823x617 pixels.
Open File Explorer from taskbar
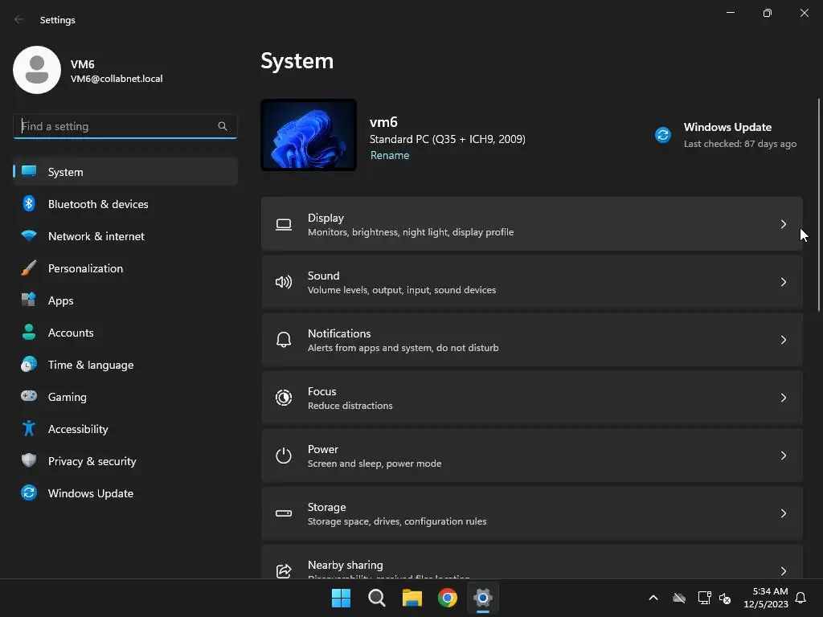[x=412, y=598]
